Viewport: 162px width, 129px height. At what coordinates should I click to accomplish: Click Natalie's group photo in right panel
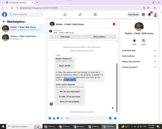pos(139,26)
